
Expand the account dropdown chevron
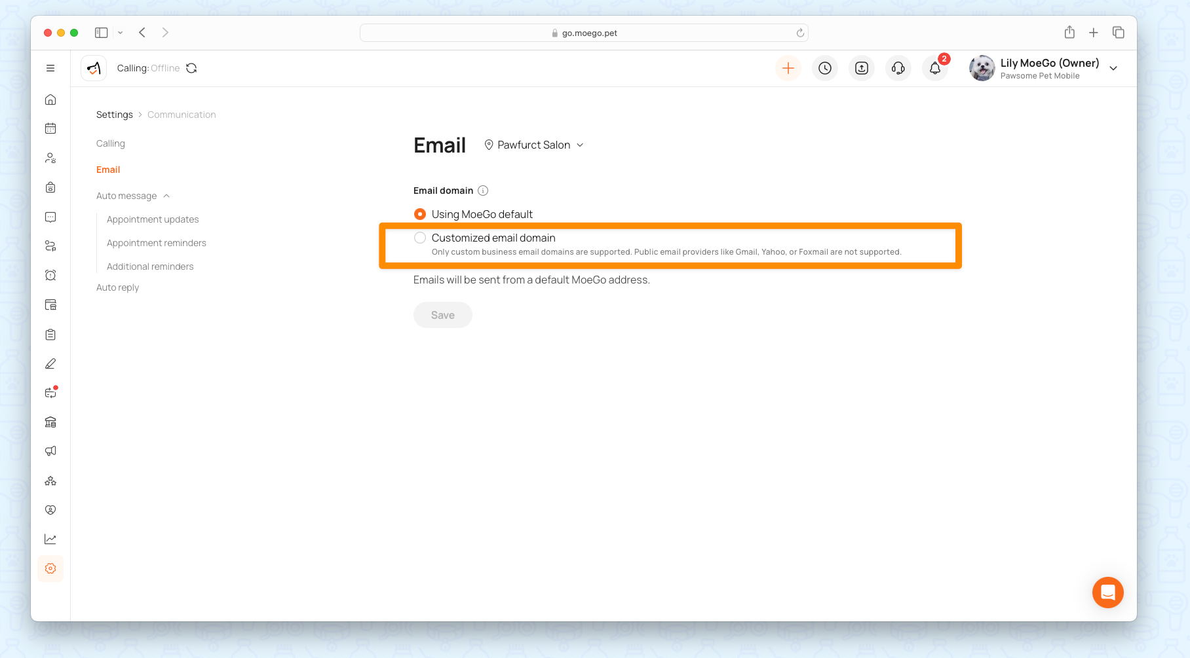(1113, 68)
